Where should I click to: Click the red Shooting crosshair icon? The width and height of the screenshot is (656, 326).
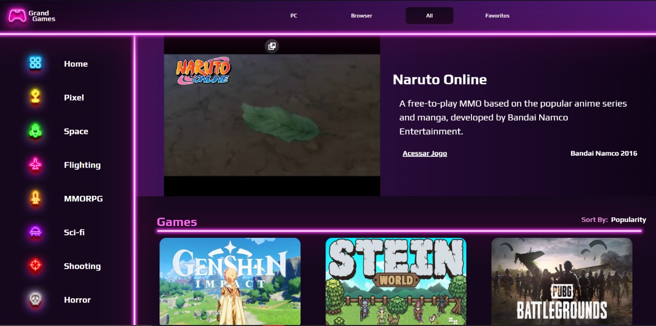click(x=35, y=266)
